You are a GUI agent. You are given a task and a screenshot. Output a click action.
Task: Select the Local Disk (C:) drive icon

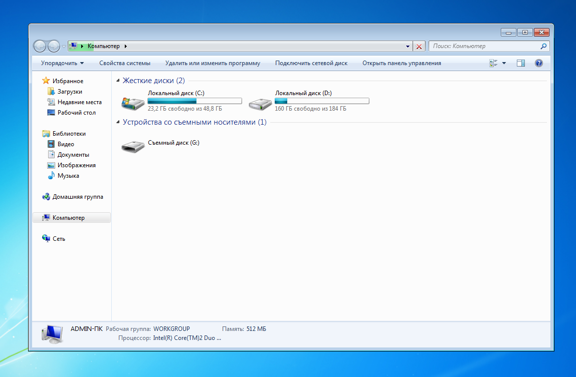(x=133, y=104)
